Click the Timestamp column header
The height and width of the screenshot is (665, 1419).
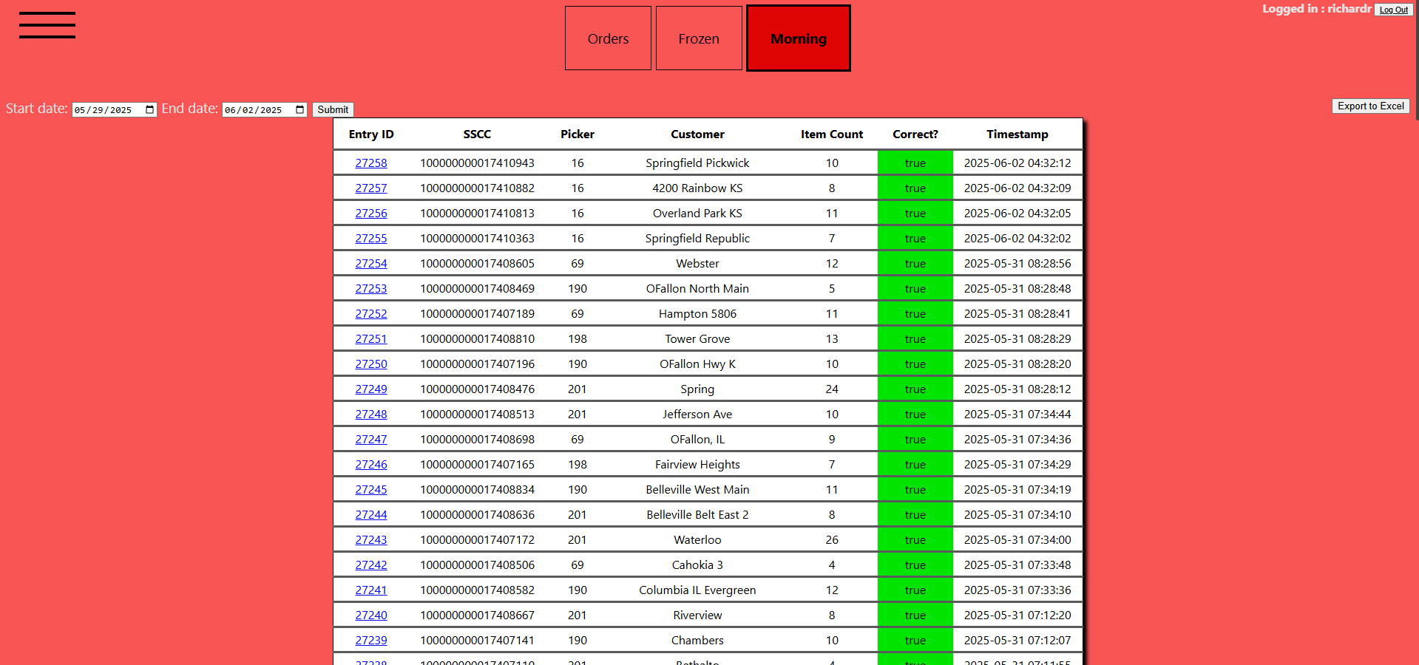1017,134
